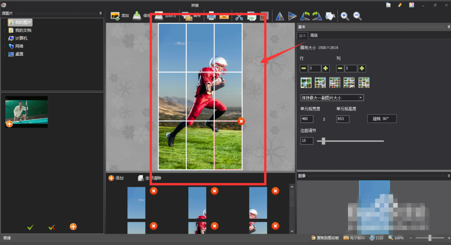Select the scissors cut tool
This screenshot has width=451, height=245.
239,16
